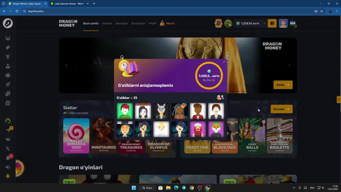Open the Telegram sidebar icon with badge
This screenshot has width=341, height=192.
(x=9, y=130)
